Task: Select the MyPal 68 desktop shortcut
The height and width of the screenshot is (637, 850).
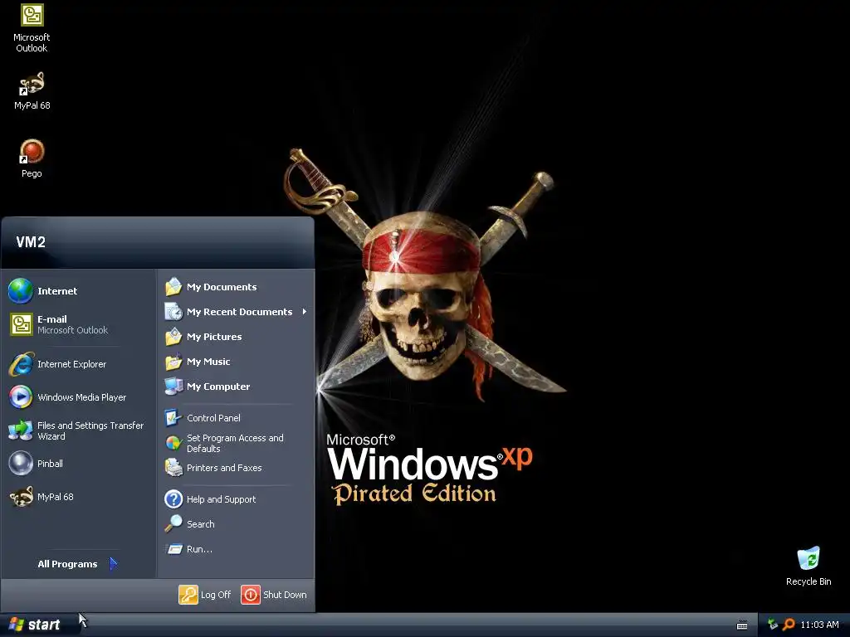Action: point(32,91)
